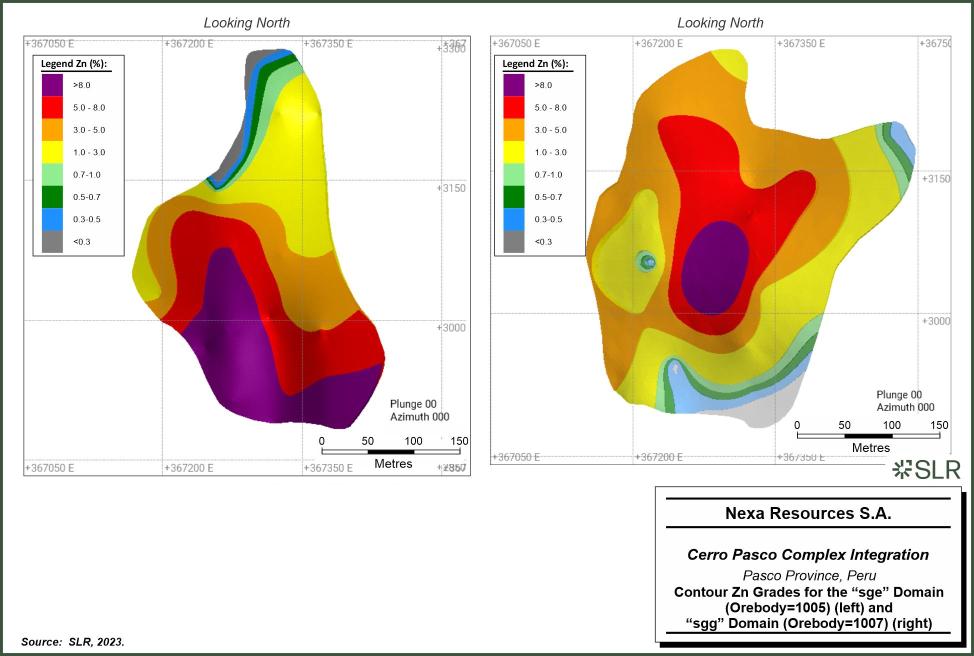
Task: Click the yellow 1.0 - 3.0 swatch in left legend
Action: (52, 152)
